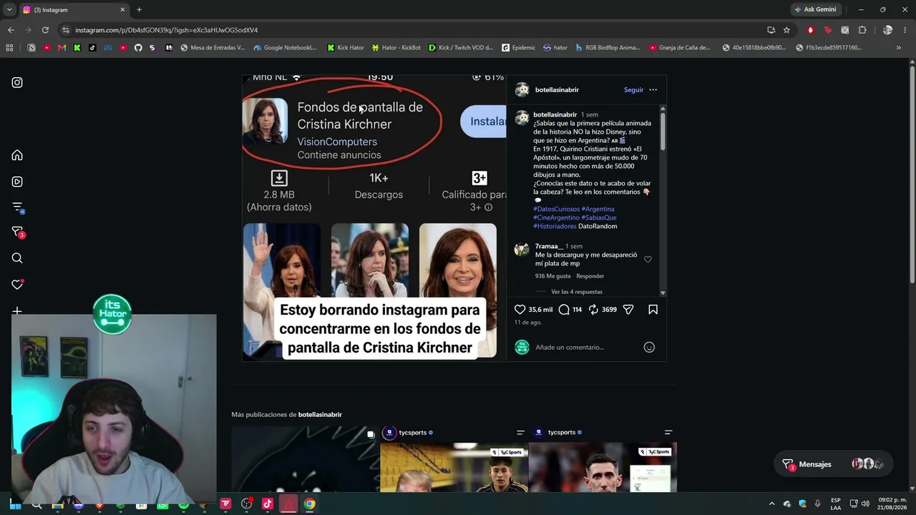Open the Reels icon in Instagram sidebar

click(17, 182)
